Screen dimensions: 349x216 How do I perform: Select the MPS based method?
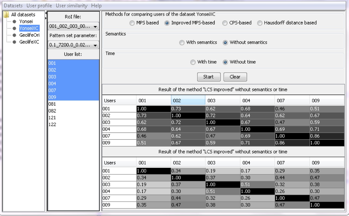coord(132,23)
